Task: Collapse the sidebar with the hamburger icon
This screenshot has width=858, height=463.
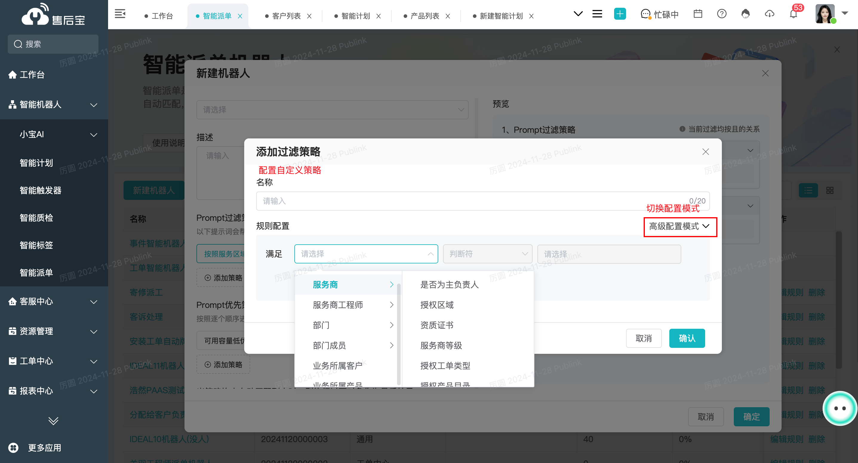Action: [120, 14]
